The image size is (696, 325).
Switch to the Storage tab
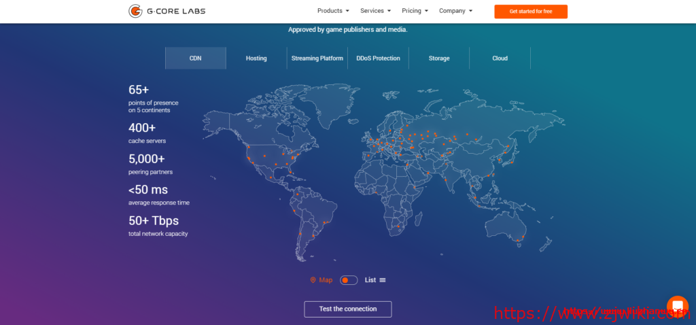(439, 58)
